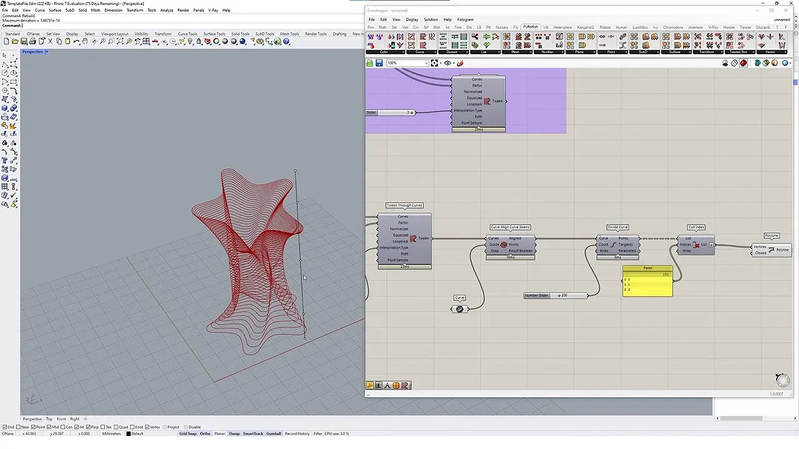
Task: Click the Cut scissors icon in Rhino toolbar
Action: tap(50, 41)
